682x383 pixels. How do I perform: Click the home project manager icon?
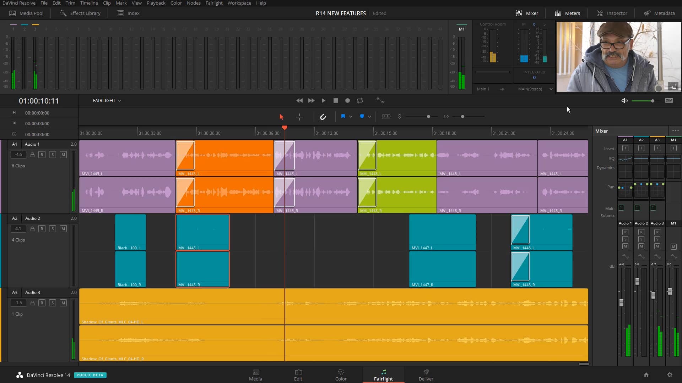coord(646,375)
